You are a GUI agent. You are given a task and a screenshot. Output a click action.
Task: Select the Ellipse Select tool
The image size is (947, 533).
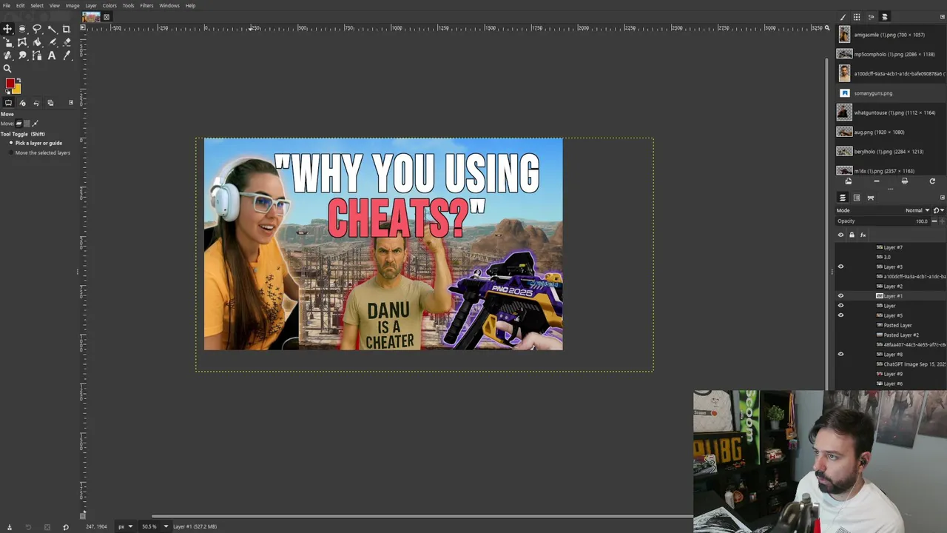22,29
